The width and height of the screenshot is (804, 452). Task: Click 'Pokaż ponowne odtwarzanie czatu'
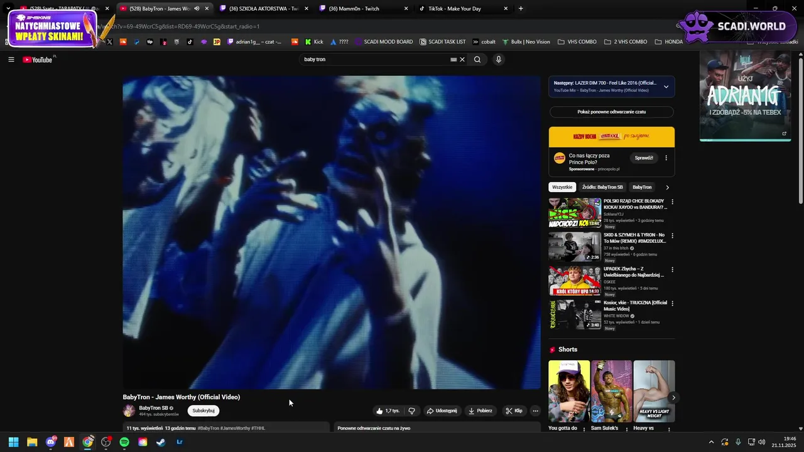(x=612, y=112)
